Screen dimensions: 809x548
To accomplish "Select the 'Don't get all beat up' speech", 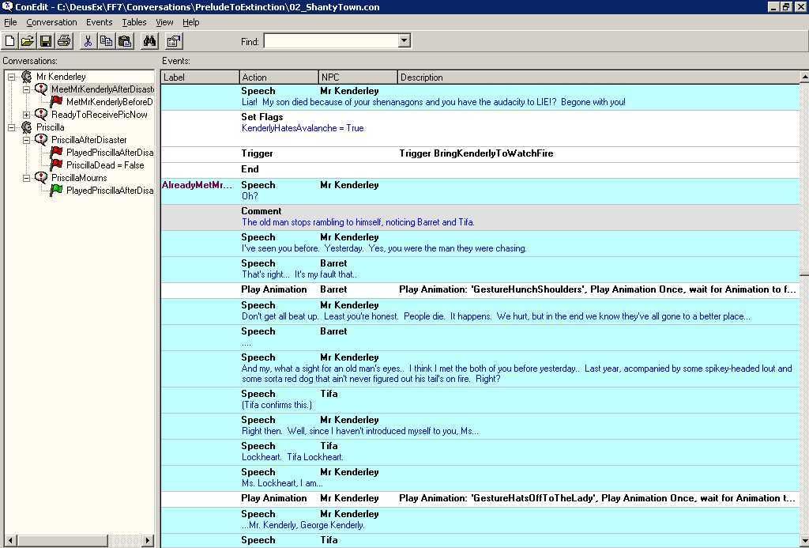I will tap(480, 311).
